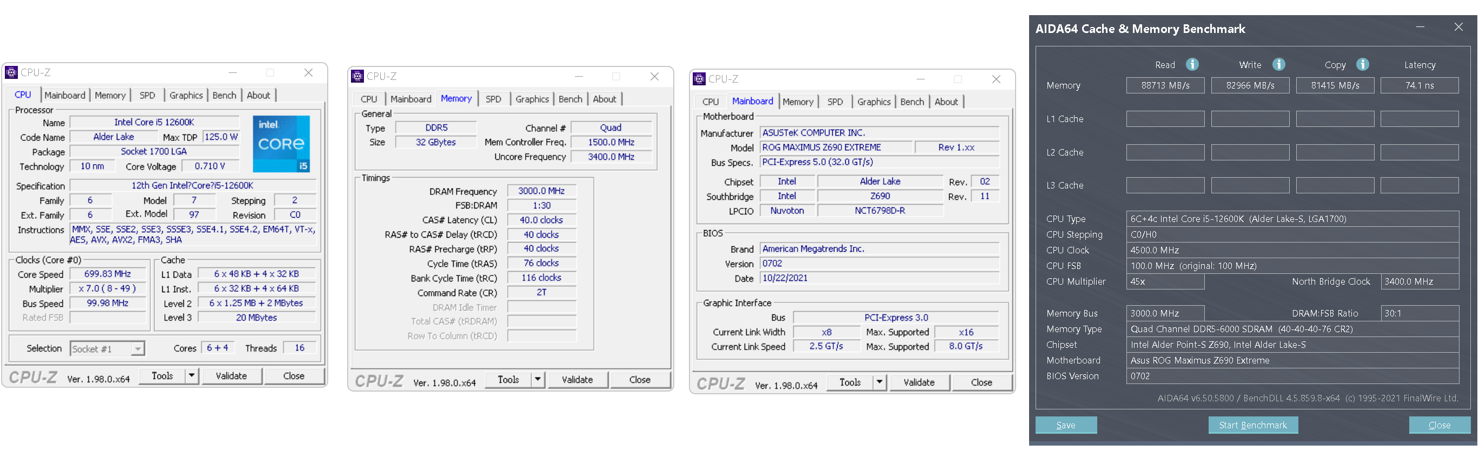Open About tab in first CPU-Z window

click(x=258, y=95)
